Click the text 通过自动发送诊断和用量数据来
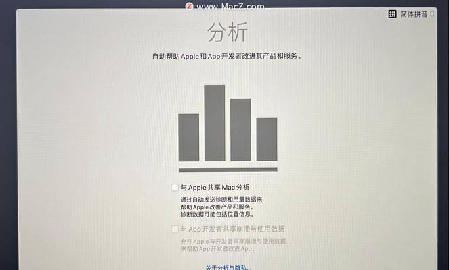This screenshot has width=449, height=270. click(221, 200)
